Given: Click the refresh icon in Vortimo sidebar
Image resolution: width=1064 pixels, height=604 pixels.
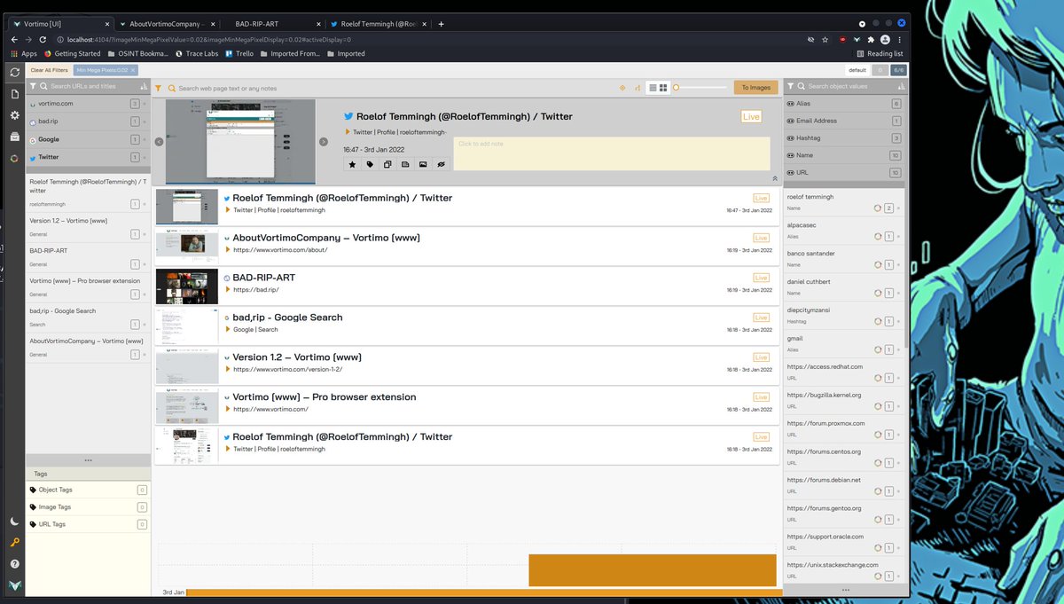Looking at the screenshot, I should click(14, 72).
